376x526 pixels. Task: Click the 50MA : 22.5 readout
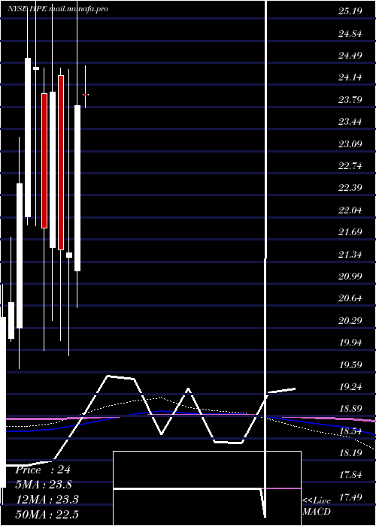(47, 514)
